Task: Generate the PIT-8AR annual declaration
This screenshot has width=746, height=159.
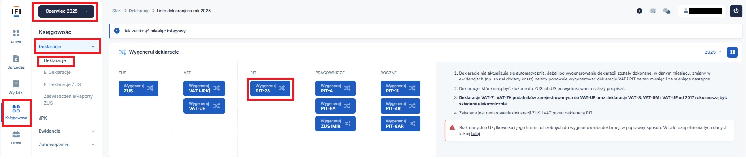Action: click(400, 123)
